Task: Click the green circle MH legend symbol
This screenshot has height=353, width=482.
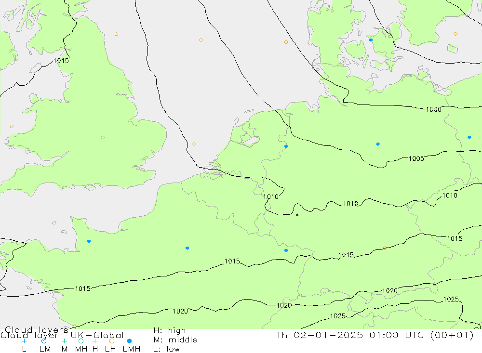Action: pos(81,341)
